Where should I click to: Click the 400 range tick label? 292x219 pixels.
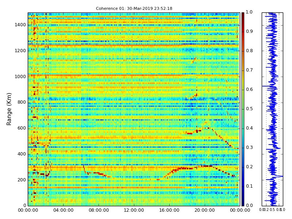[22, 154]
